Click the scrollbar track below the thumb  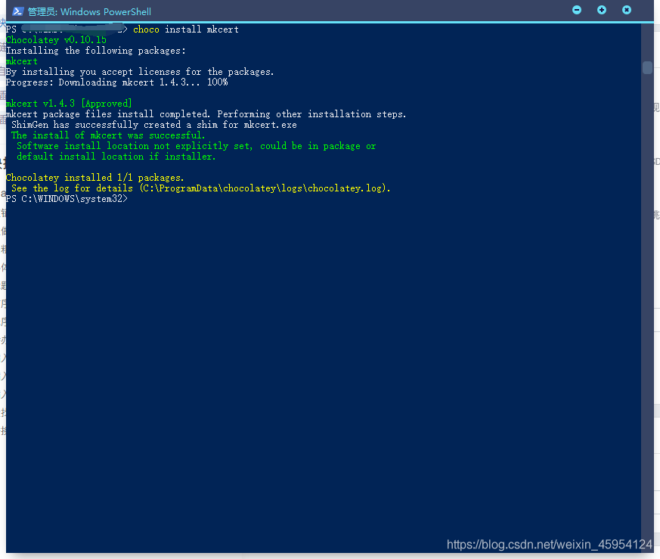click(x=647, y=303)
